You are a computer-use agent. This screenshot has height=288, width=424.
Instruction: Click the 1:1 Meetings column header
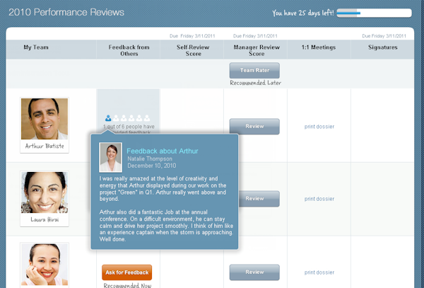[x=319, y=47]
